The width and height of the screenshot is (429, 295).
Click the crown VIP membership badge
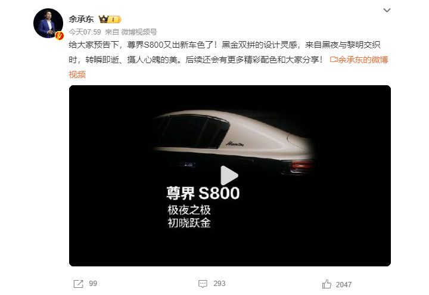(x=110, y=19)
